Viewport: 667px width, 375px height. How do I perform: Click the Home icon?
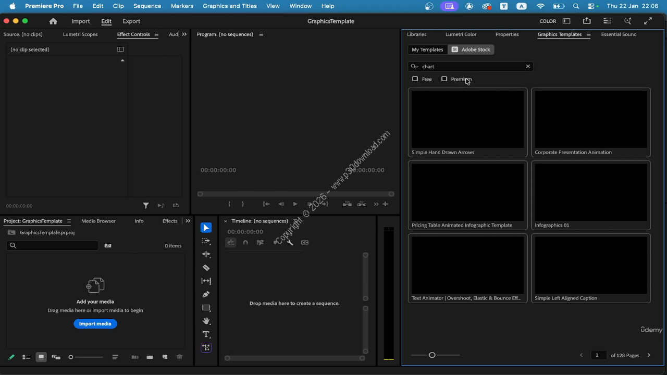pyautogui.click(x=53, y=21)
